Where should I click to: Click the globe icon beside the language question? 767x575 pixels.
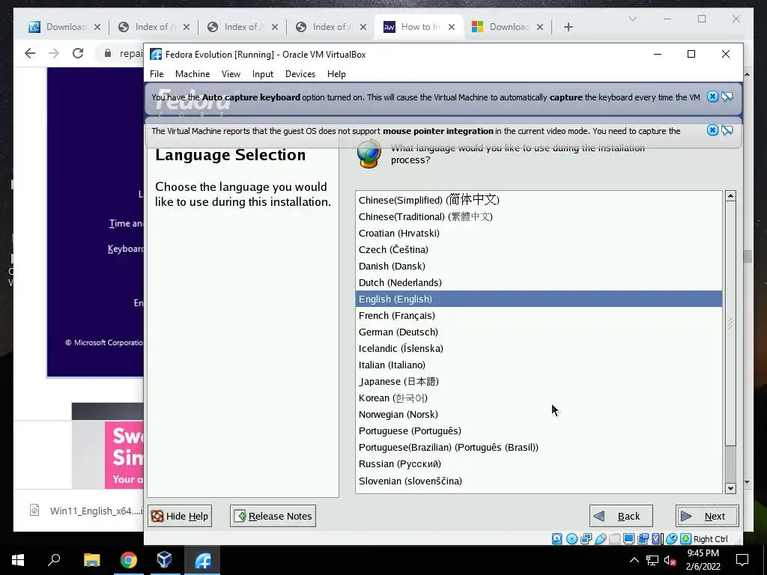point(369,153)
